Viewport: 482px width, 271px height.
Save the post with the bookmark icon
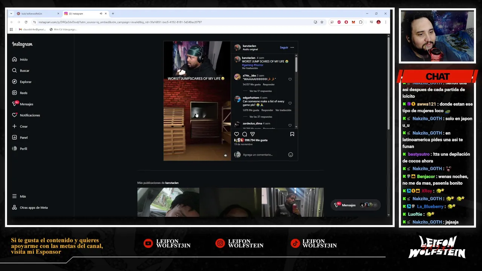pos(292,134)
